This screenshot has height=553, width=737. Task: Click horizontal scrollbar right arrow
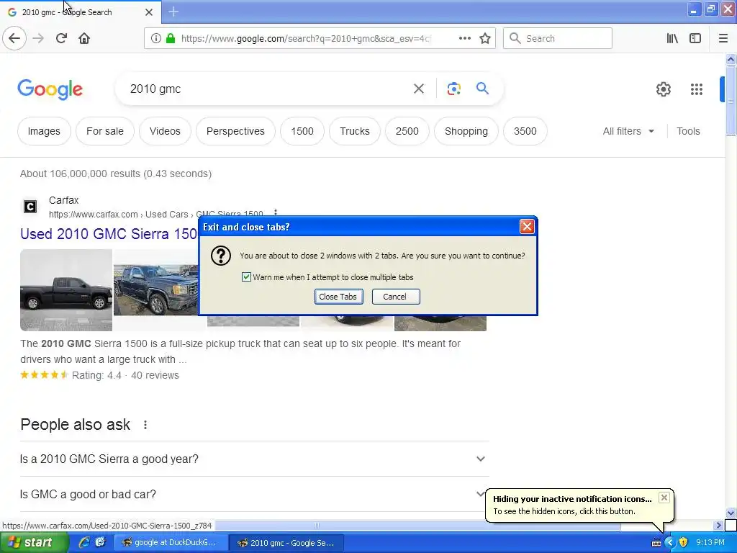718,525
